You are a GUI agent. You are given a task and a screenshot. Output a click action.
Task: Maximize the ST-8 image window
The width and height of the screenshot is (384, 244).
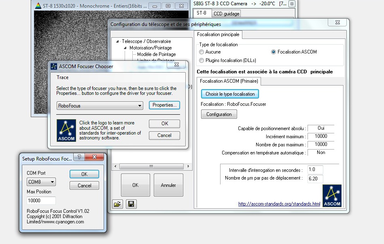(x=168, y=6)
